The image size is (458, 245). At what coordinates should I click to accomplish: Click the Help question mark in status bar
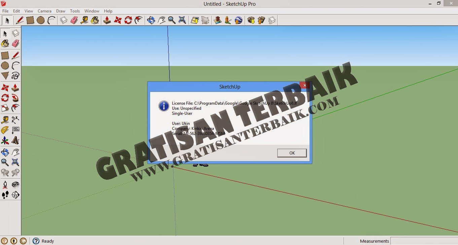click(x=36, y=241)
